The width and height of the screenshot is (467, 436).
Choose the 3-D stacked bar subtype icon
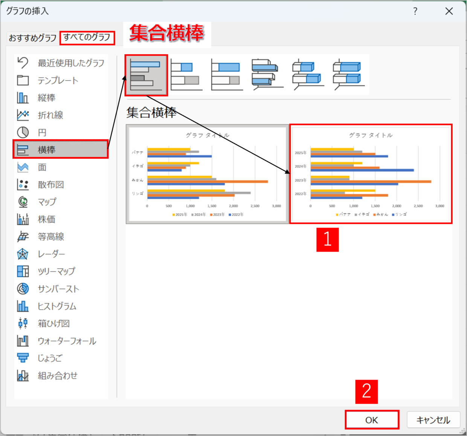pos(308,75)
